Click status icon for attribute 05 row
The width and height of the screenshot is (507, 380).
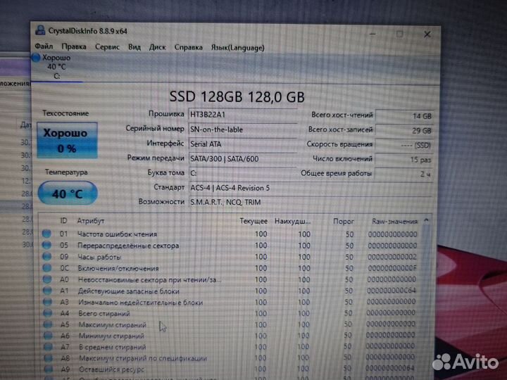[47, 245]
